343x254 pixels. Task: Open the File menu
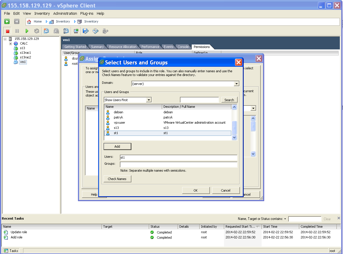pyautogui.click(x=7, y=13)
